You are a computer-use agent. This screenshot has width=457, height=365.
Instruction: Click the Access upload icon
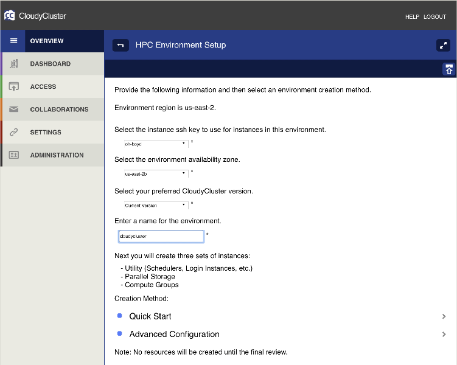(x=14, y=86)
